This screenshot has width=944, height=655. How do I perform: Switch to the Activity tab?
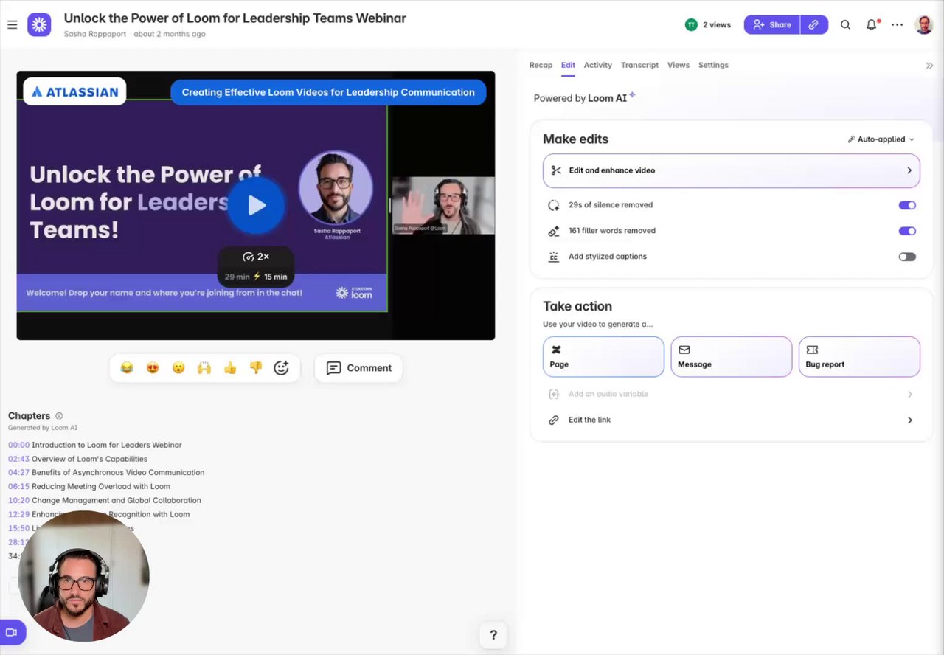598,65
